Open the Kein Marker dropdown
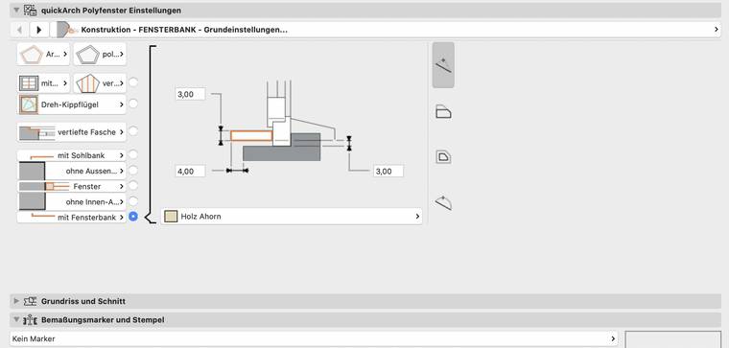The height and width of the screenshot is (348, 729). pyautogui.click(x=314, y=338)
